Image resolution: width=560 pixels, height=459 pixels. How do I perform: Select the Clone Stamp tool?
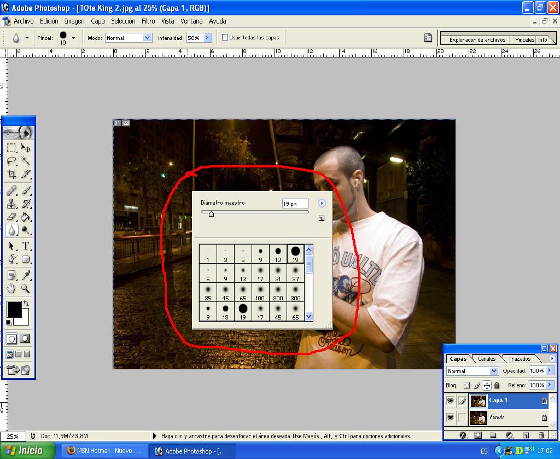(11, 204)
